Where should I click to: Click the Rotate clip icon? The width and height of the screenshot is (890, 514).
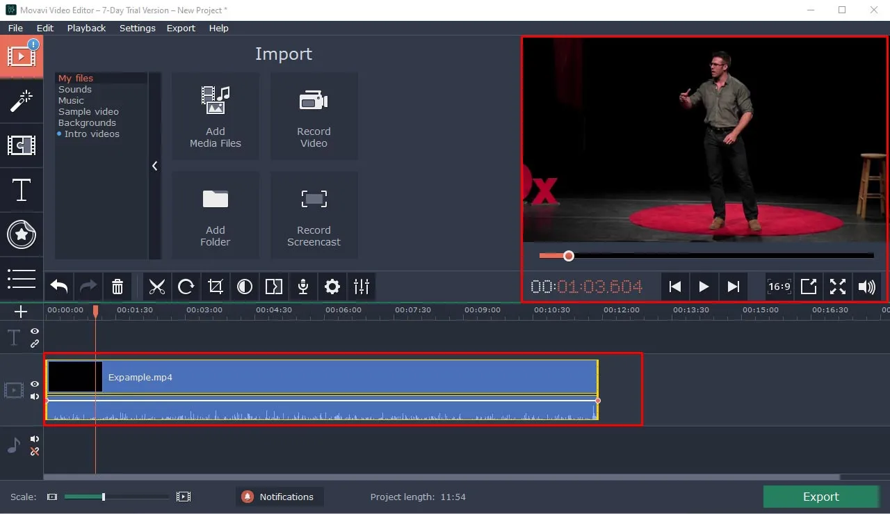186,287
